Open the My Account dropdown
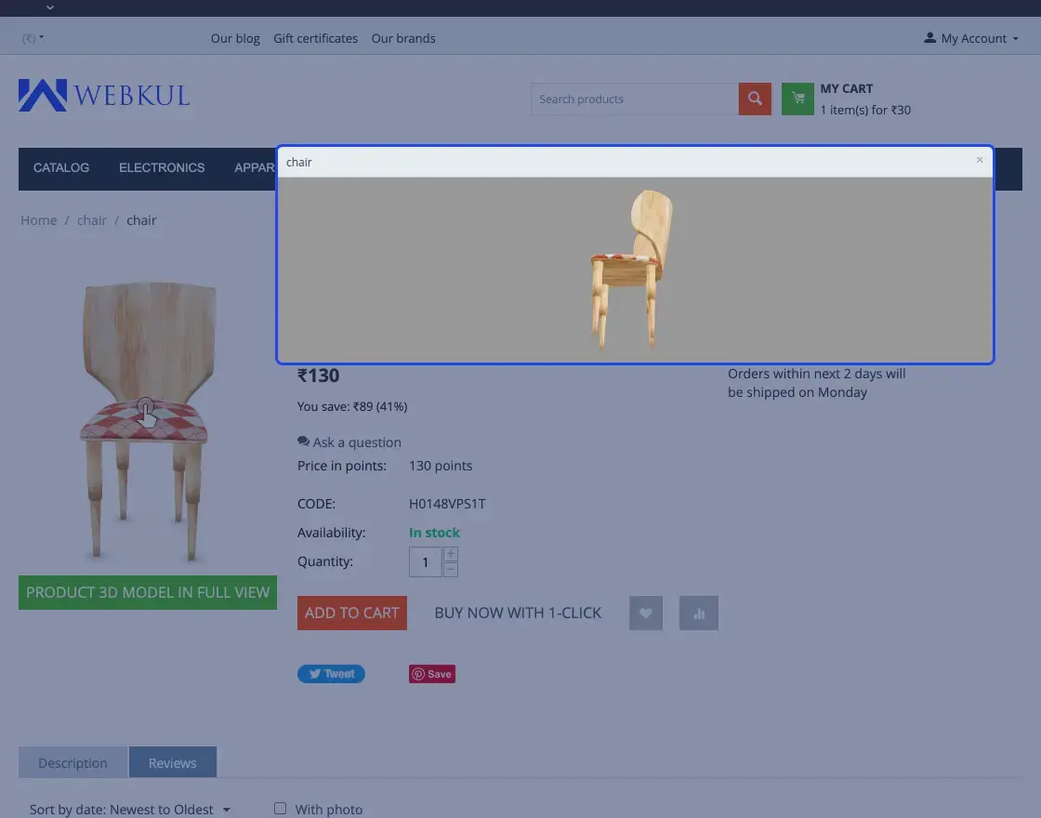1041x818 pixels. pos(971,38)
